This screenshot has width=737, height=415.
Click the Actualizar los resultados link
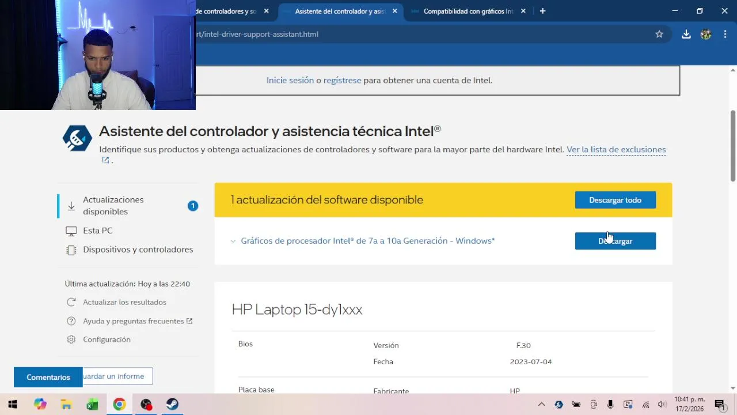(124, 302)
